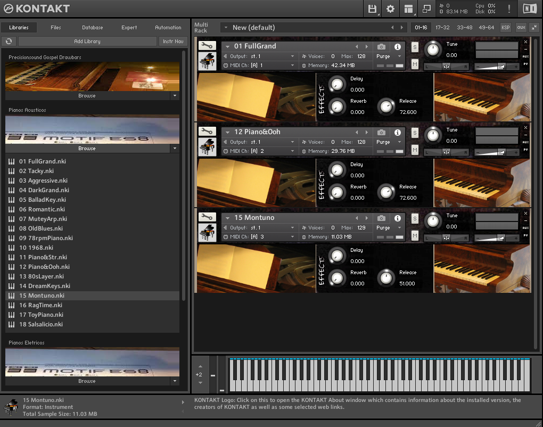Viewport: 543px width, 427px height.
Task: Click the snapshot camera icon for 12 Piano&Ooh
Action: pyautogui.click(x=381, y=132)
